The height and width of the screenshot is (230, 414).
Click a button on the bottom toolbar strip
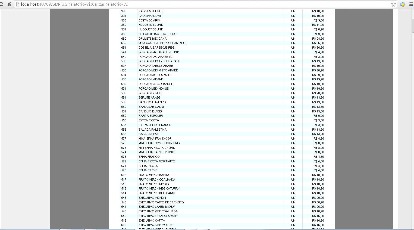(65, 229)
